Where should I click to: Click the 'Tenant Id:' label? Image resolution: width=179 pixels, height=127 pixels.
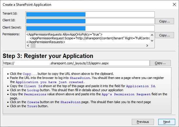tap(10, 13)
